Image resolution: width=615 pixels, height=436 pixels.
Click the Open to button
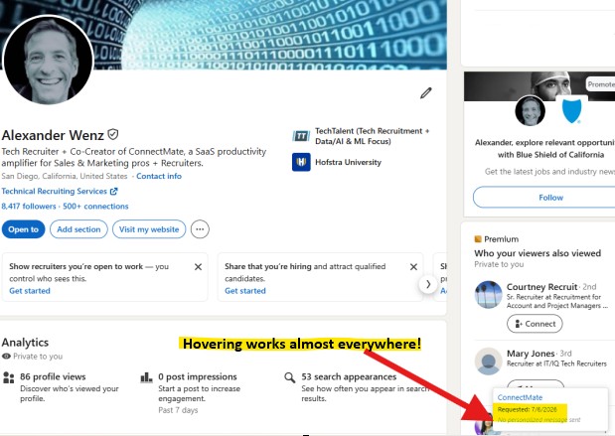[24, 229]
